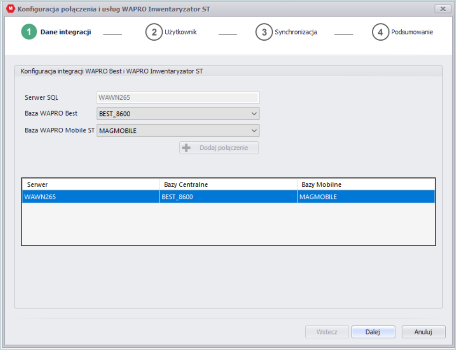Click the step 2 circle icon
Viewport: 456px width, 350px height.
(154, 32)
